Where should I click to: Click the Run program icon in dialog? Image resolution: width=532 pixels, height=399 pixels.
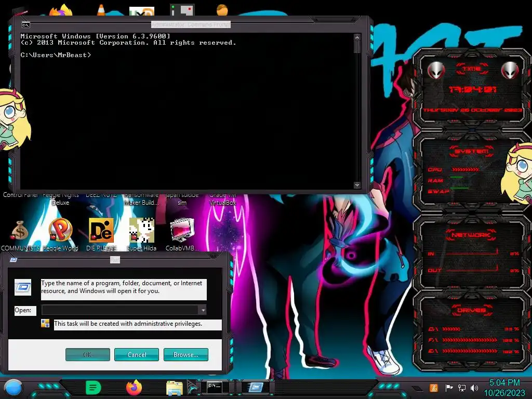23,287
